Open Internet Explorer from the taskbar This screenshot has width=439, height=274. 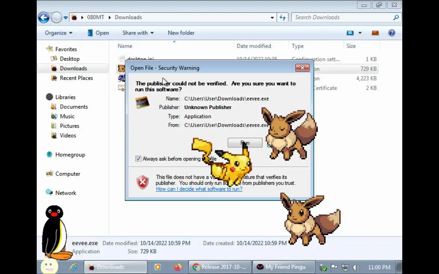[x=73, y=267]
